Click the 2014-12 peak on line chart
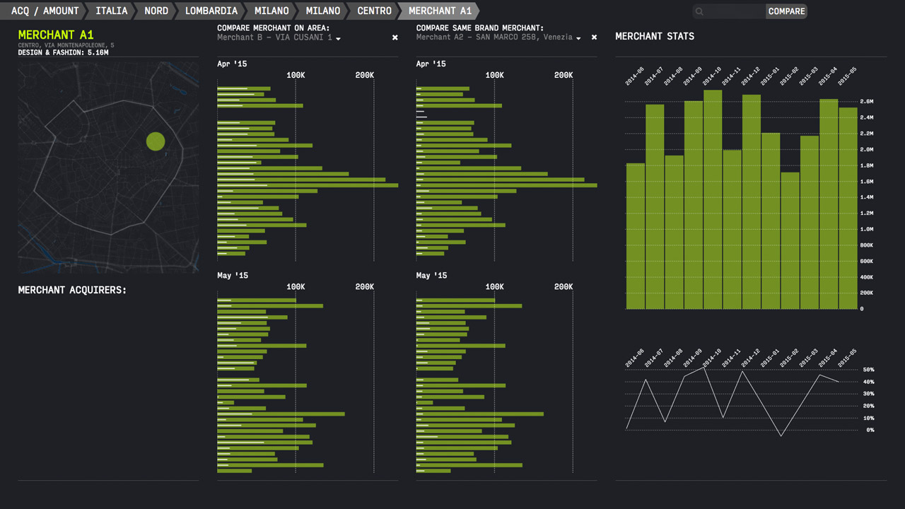This screenshot has width=905, height=509. [742, 371]
